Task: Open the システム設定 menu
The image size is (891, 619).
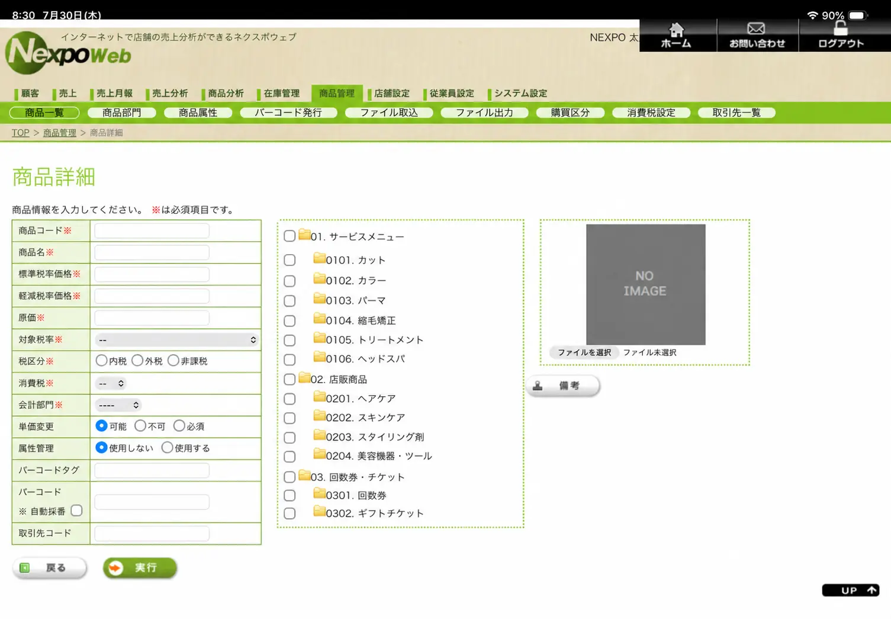Action: click(519, 93)
